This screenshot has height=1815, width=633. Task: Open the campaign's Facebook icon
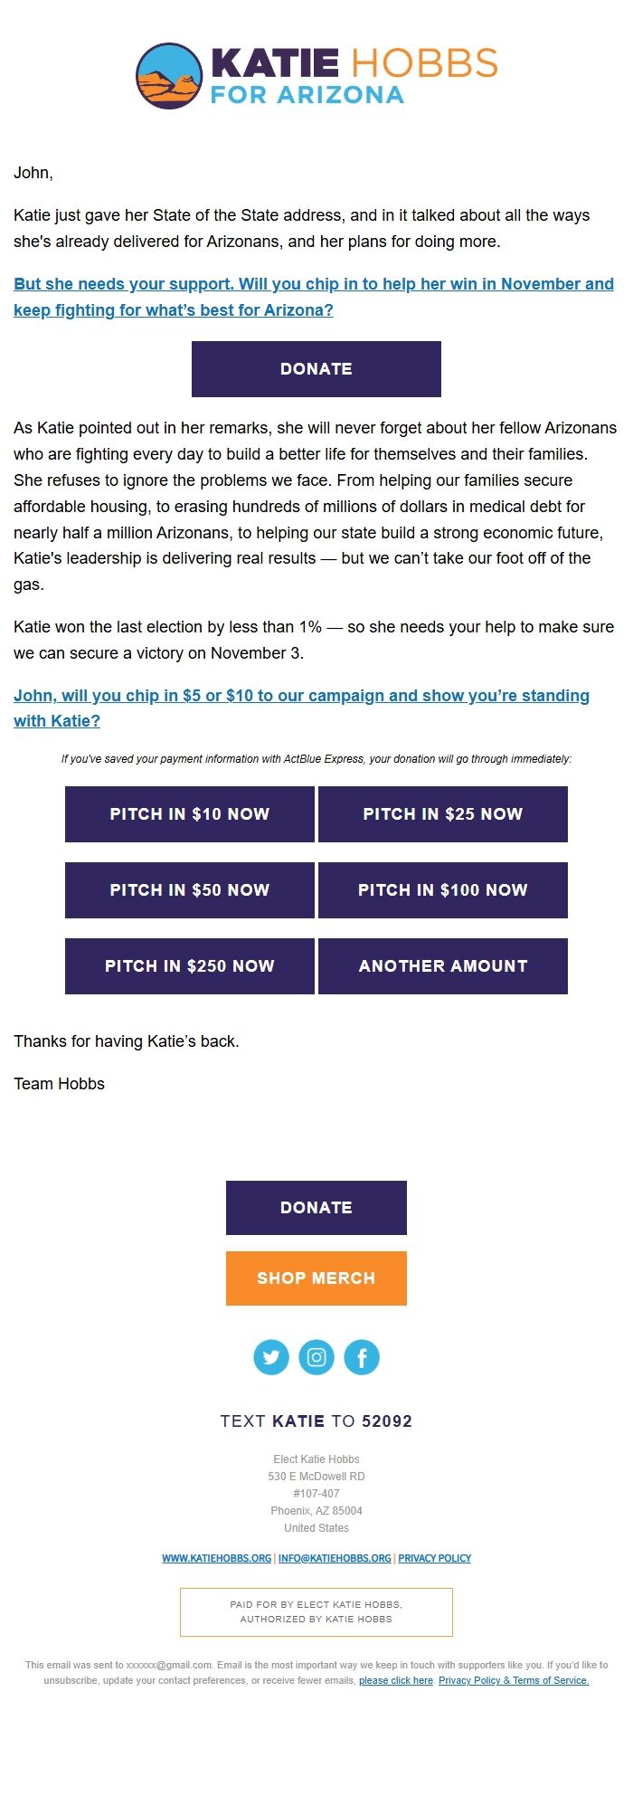click(361, 1356)
